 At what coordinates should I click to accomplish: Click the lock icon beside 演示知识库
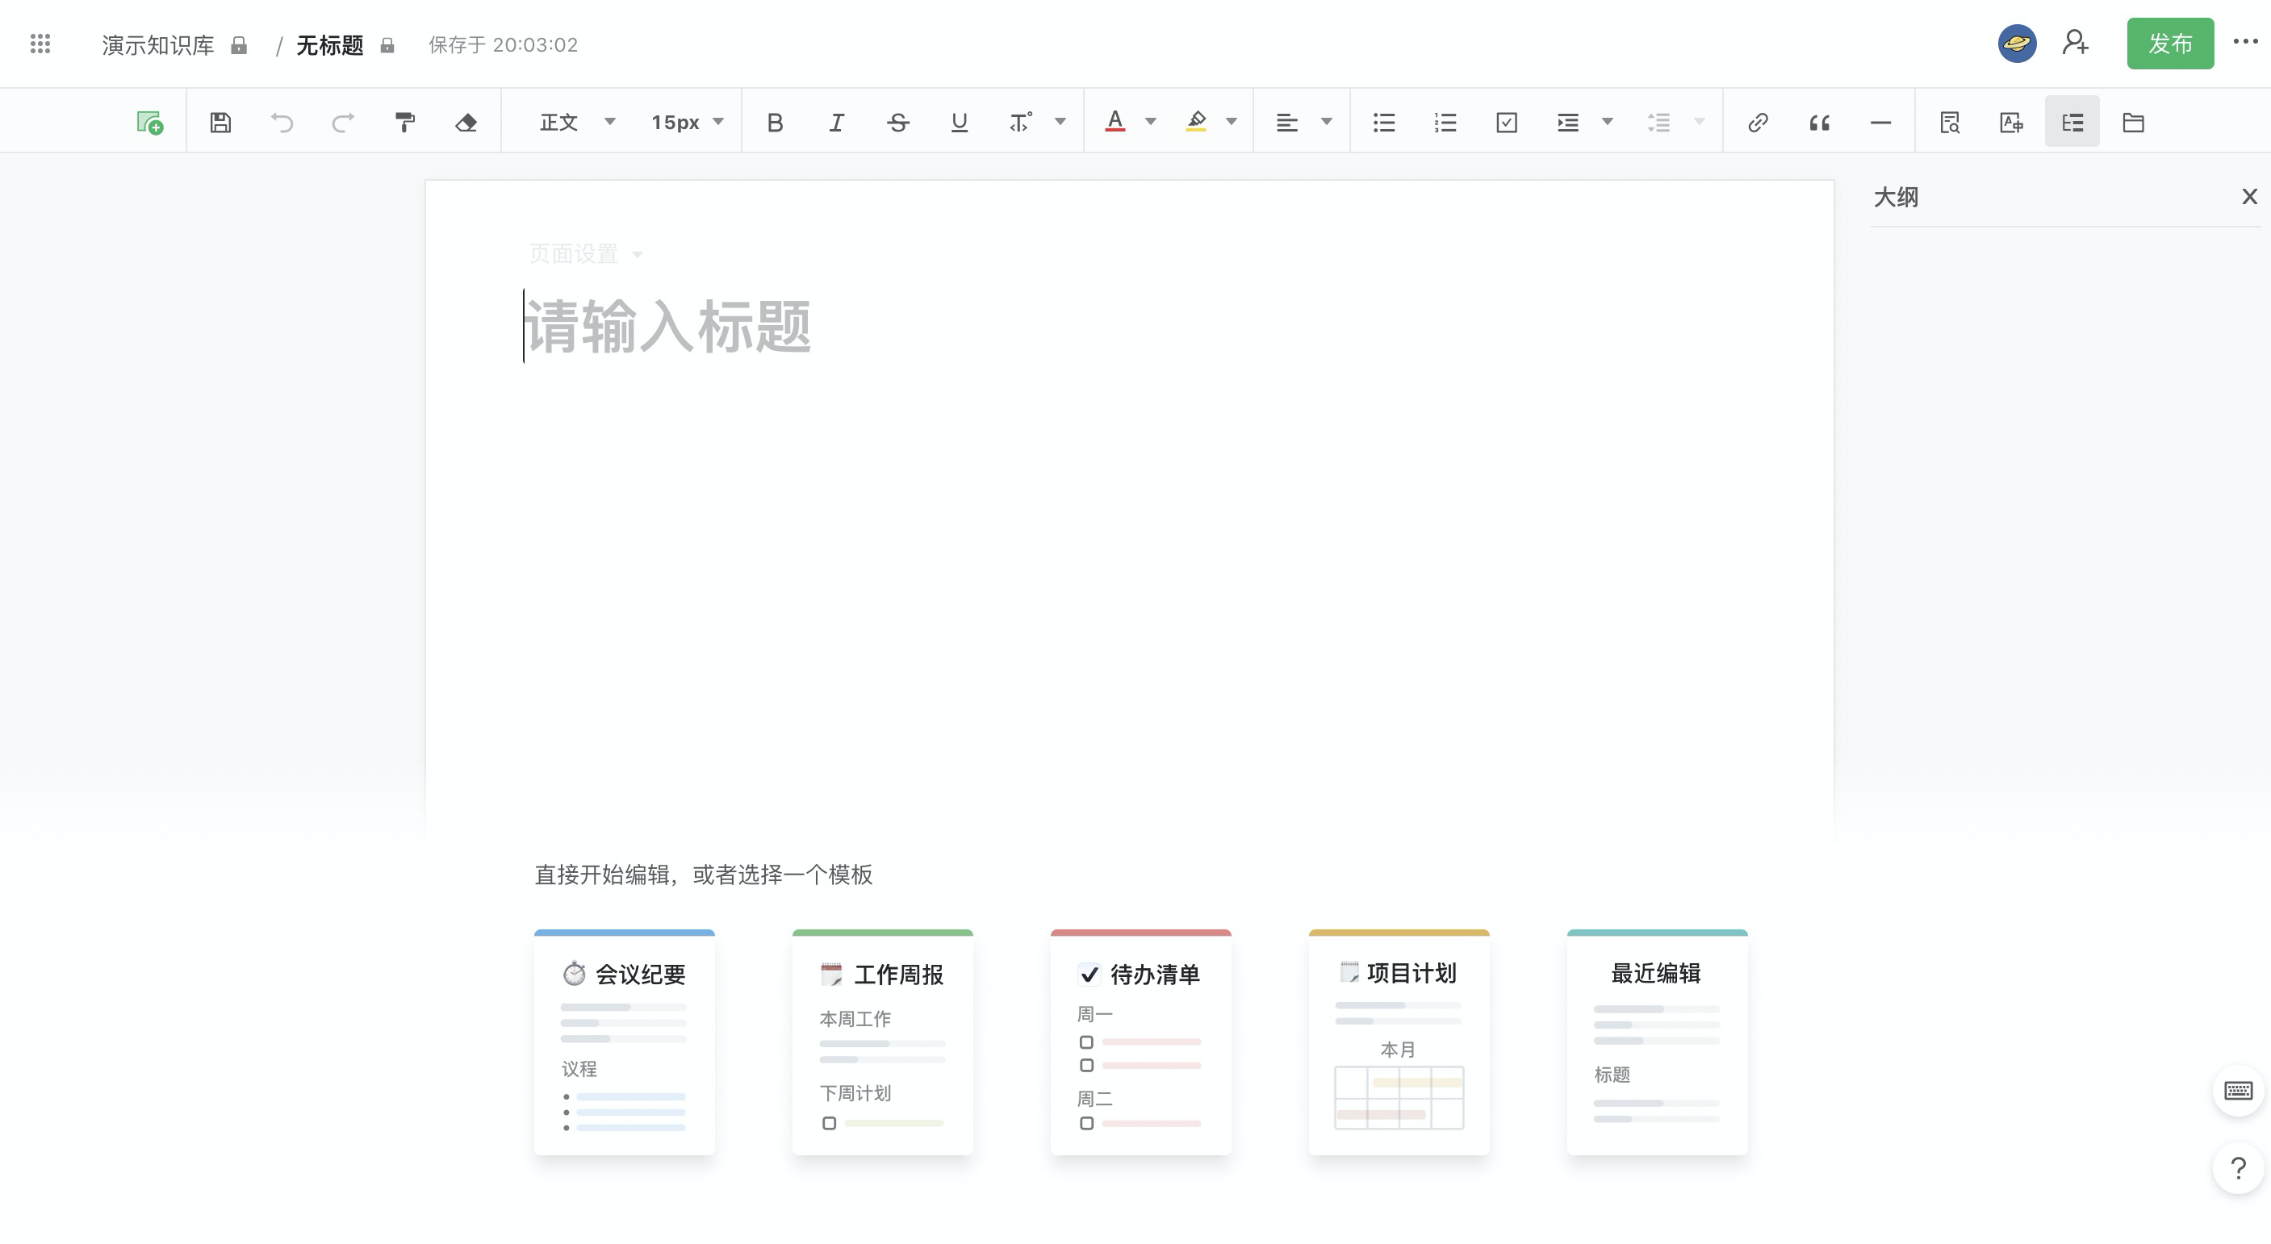[239, 45]
